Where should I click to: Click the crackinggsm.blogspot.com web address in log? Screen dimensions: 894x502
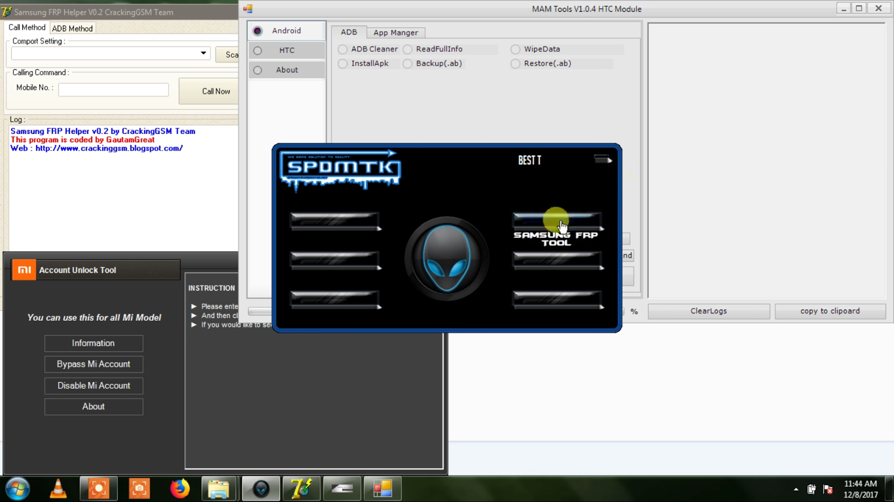[109, 148]
